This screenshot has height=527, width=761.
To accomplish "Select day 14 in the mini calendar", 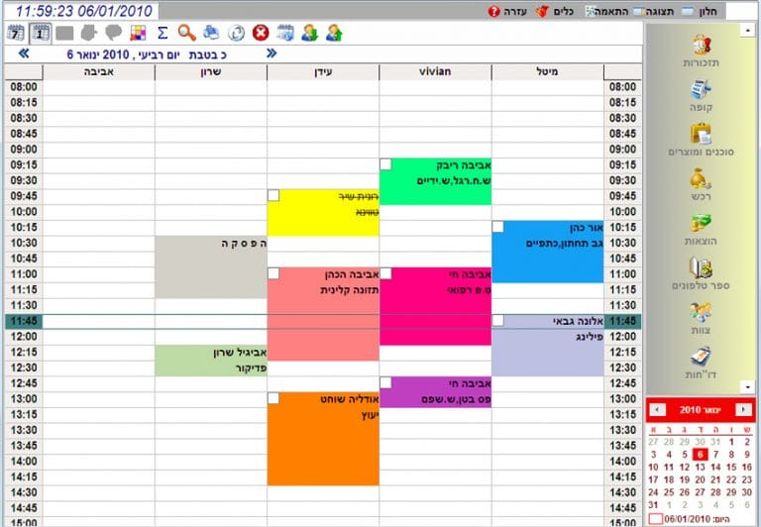I will (x=716, y=466).
